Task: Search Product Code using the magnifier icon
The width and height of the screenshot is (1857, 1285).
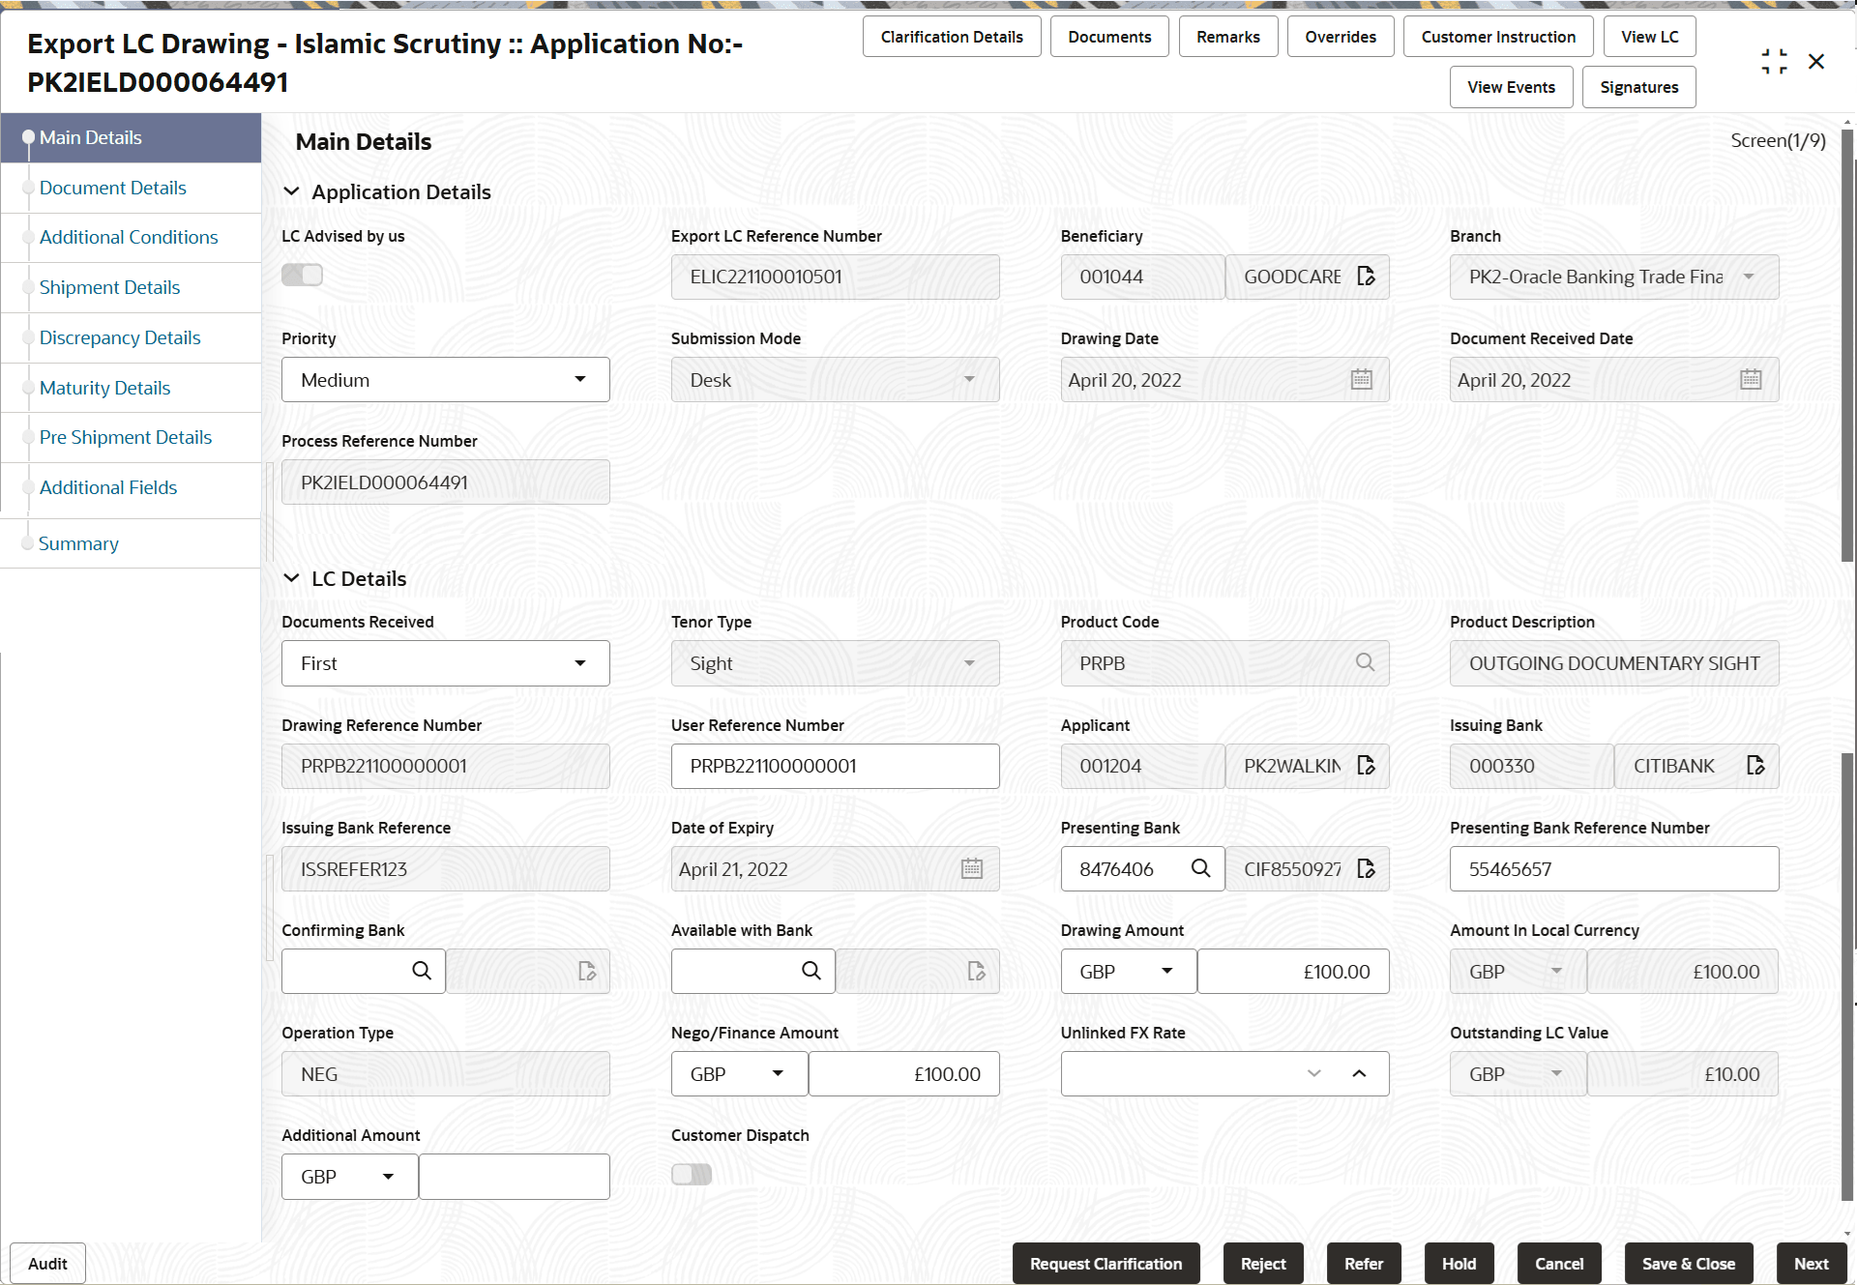Action: click(1365, 663)
